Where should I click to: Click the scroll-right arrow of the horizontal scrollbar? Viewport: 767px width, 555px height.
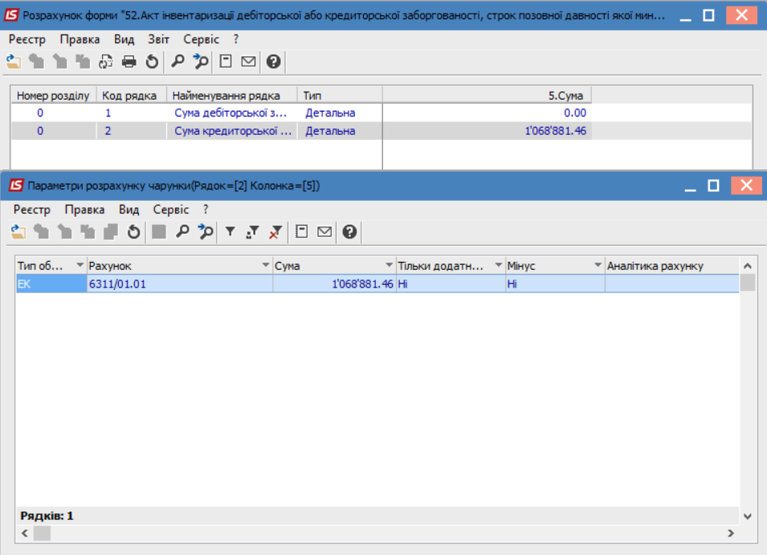pyautogui.click(x=731, y=533)
